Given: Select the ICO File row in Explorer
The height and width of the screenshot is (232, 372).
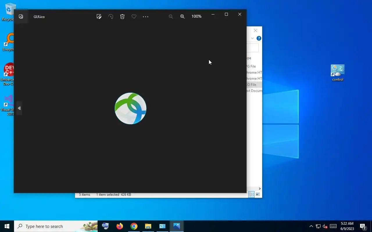Looking at the screenshot, I should pyautogui.click(x=254, y=85).
